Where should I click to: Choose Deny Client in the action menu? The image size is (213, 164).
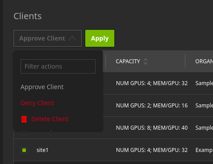click(38, 103)
